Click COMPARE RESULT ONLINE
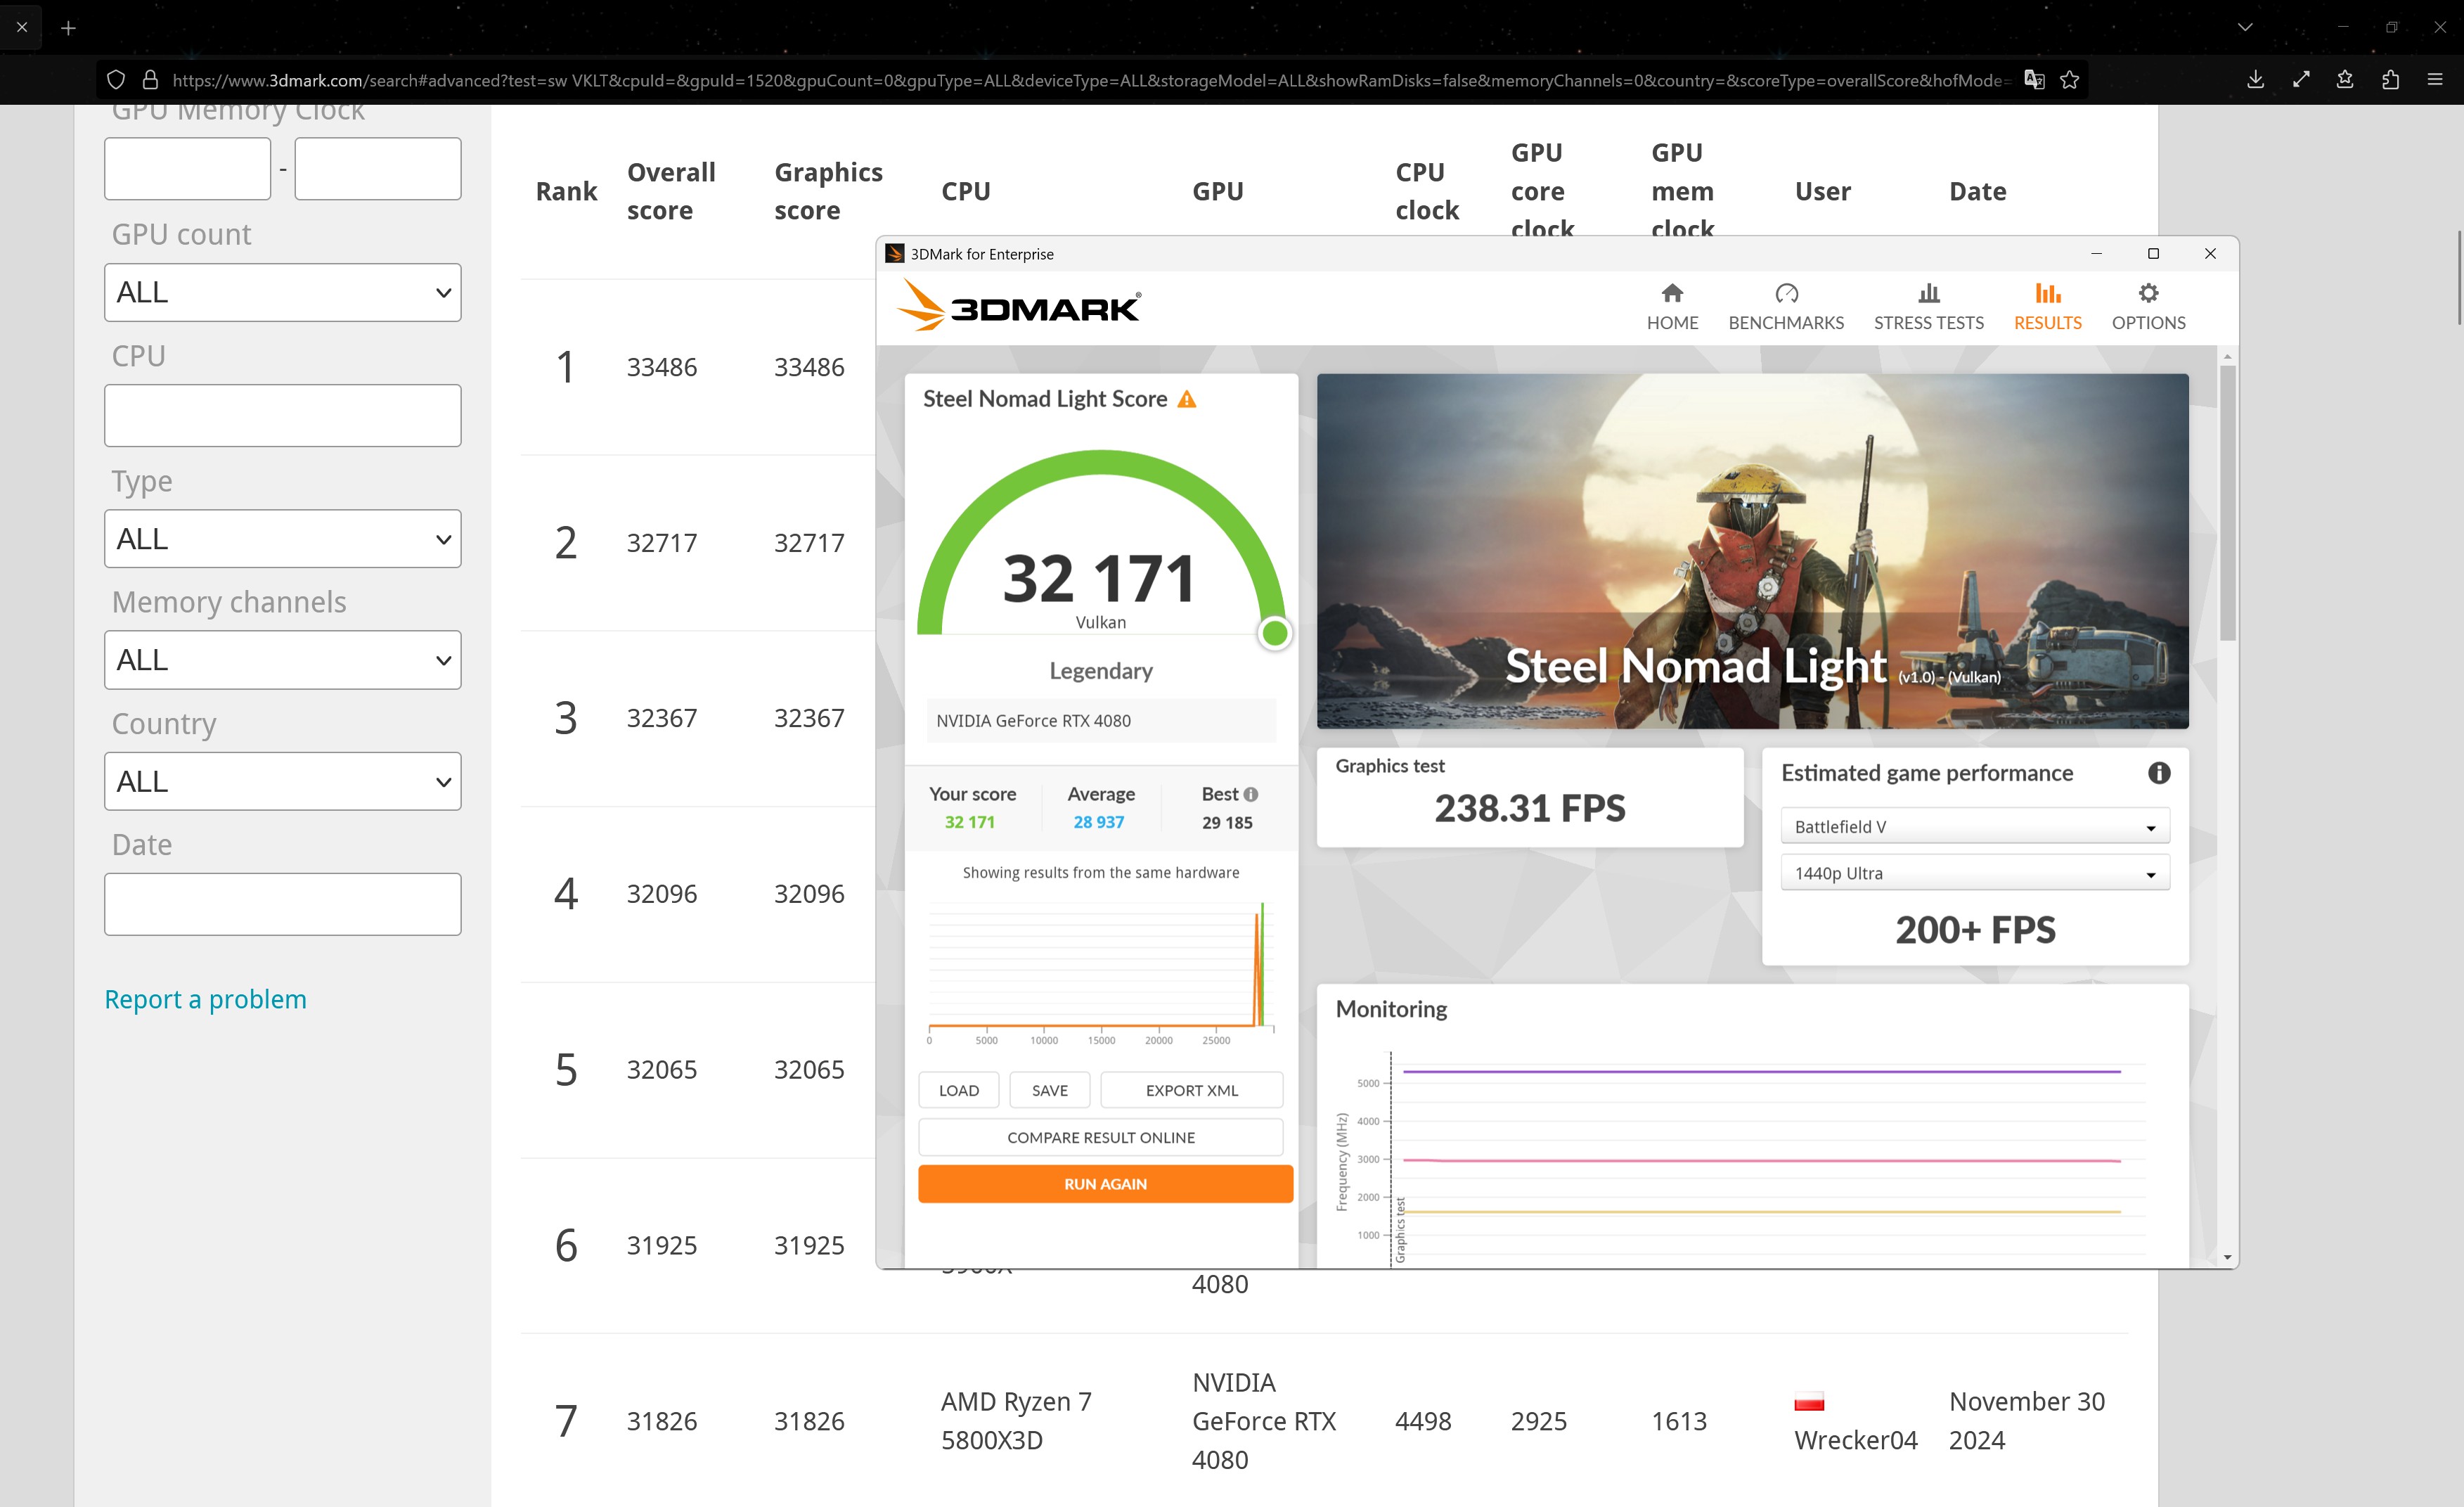 click(x=1100, y=1137)
